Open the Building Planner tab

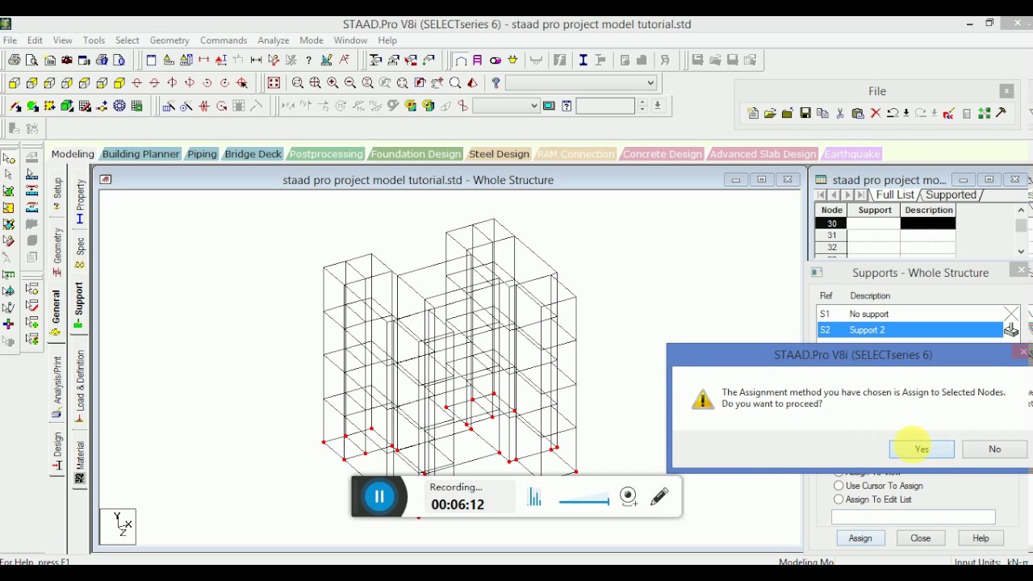[x=140, y=154]
